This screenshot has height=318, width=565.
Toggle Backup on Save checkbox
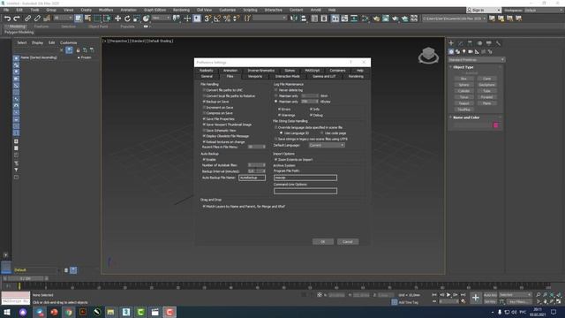coord(204,102)
